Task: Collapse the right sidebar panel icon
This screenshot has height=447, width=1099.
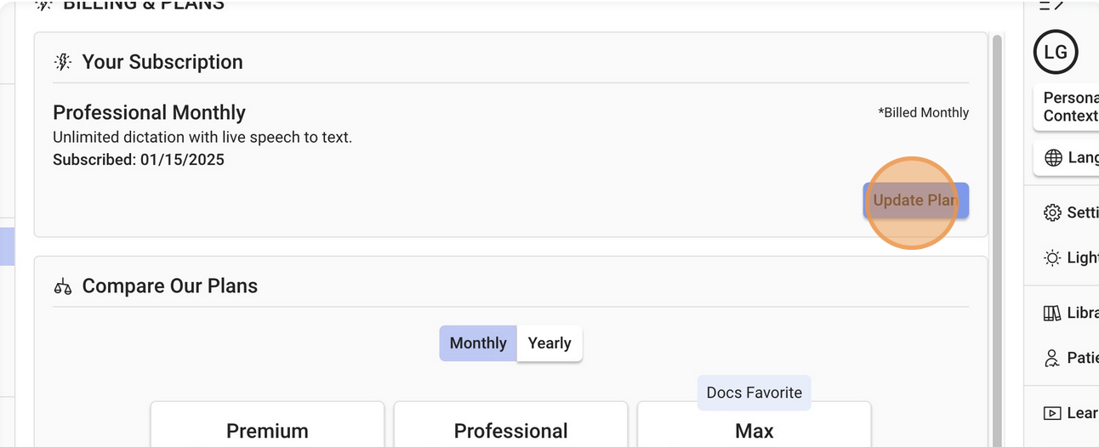Action: (x=1052, y=5)
